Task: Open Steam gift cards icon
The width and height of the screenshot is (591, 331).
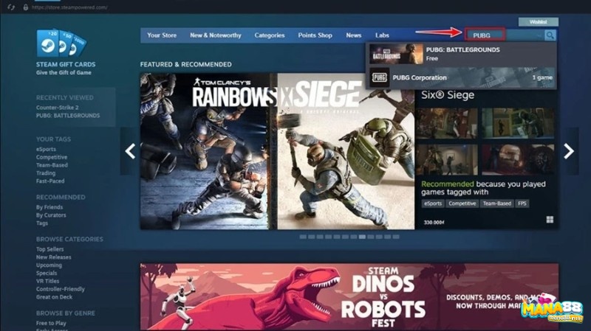Action: coord(61,43)
